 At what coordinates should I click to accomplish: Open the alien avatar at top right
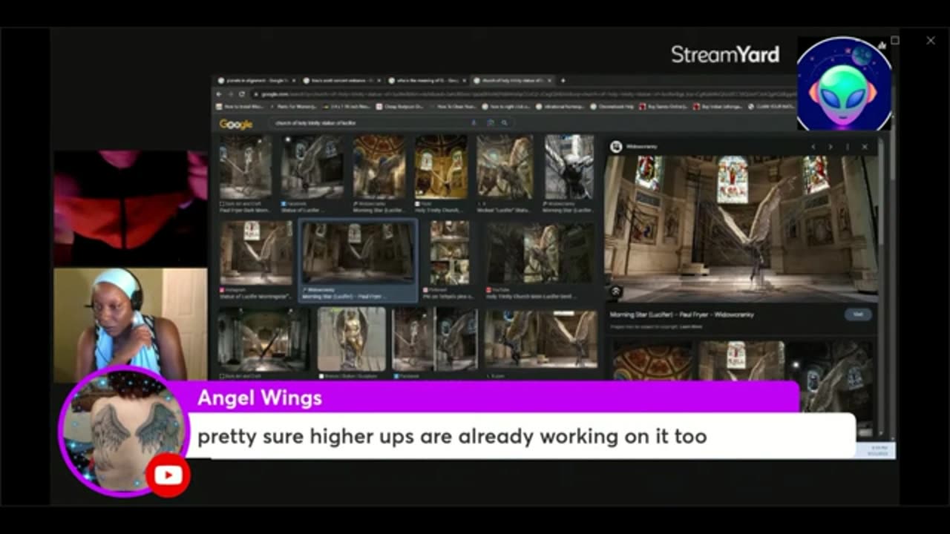coord(844,83)
